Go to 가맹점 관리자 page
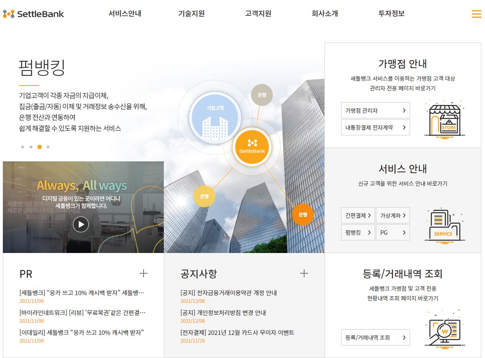The height and width of the screenshot is (358, 485). (376, 110)
